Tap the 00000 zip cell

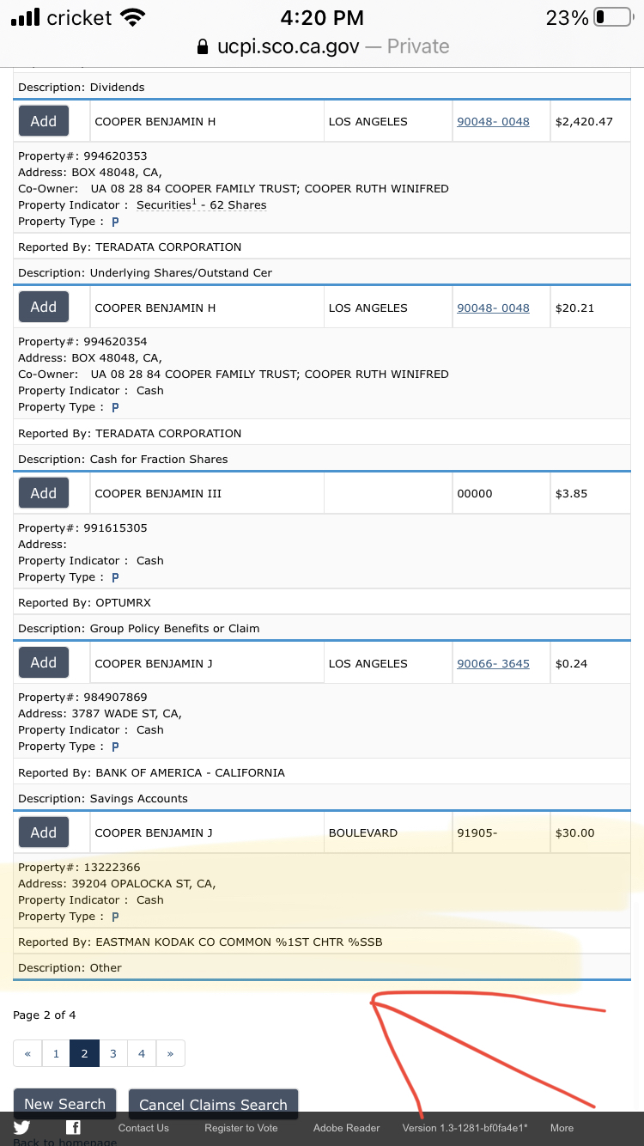(501, 494)
